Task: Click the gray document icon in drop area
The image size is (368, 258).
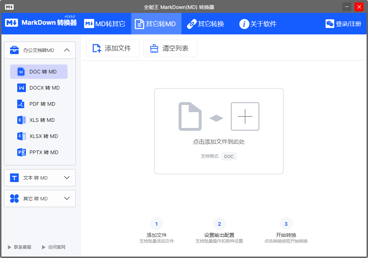Action: (190, 116)
